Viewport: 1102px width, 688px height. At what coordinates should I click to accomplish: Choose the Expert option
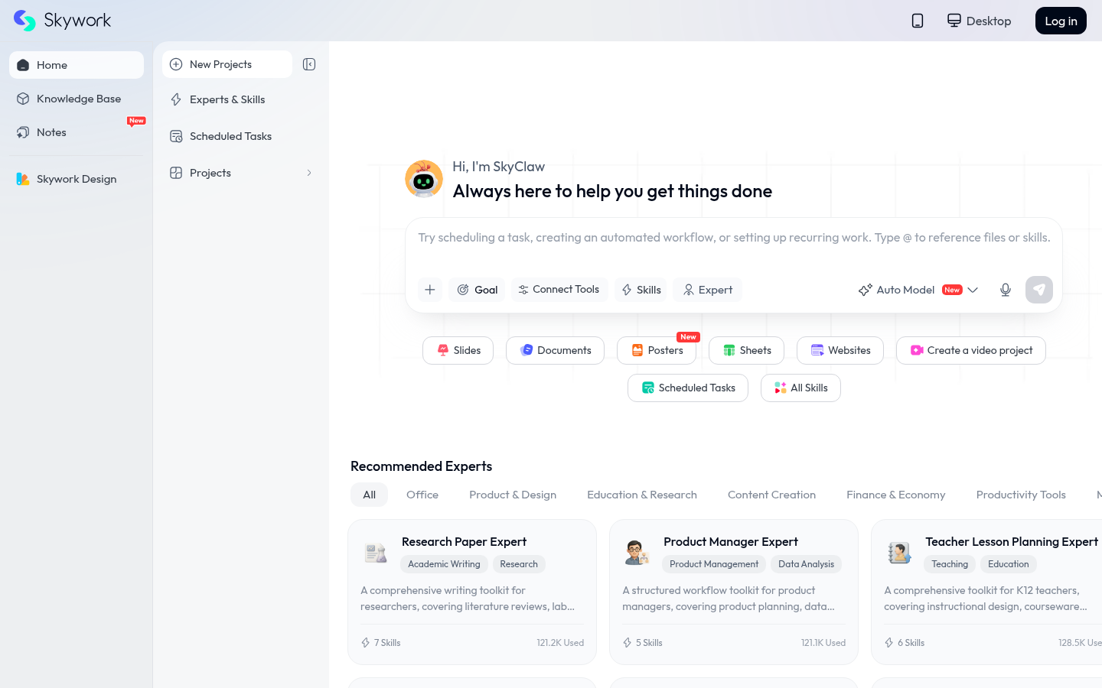[x=707, y=290]
